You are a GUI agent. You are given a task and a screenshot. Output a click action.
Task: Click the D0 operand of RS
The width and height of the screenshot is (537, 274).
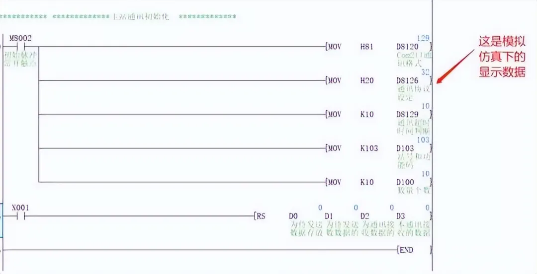[x=293, y=216]
